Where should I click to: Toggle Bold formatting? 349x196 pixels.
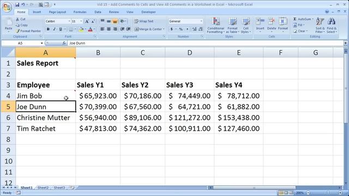(48, 29)
